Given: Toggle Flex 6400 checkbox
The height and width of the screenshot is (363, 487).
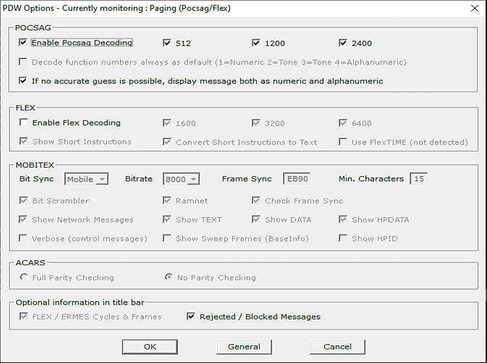Looking at the screenshot, I should 342,123.
